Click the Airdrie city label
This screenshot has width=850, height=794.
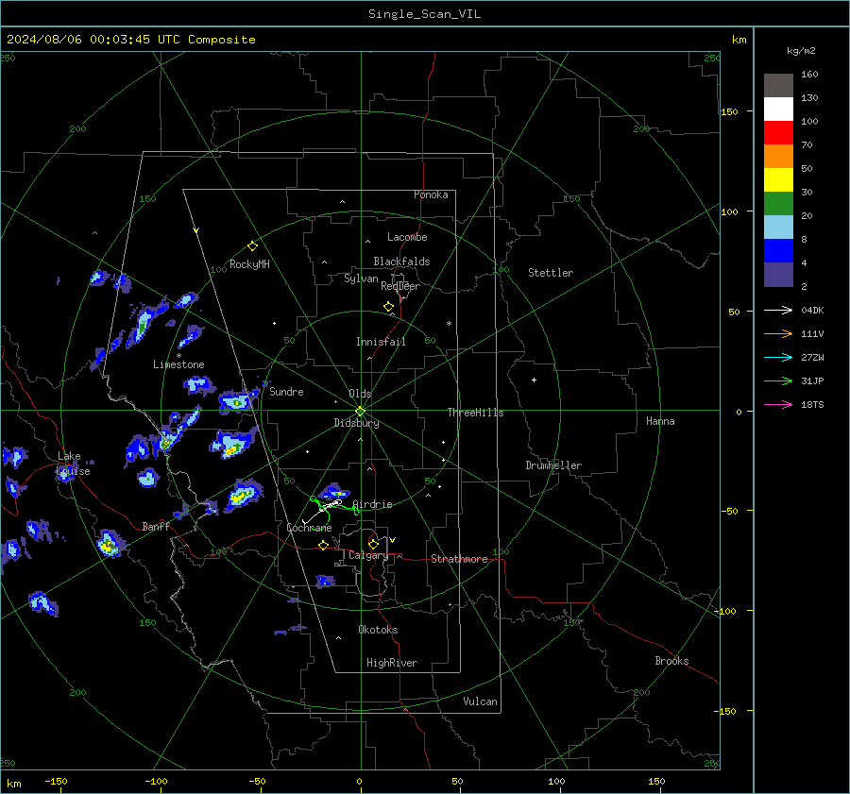(372, 504)
